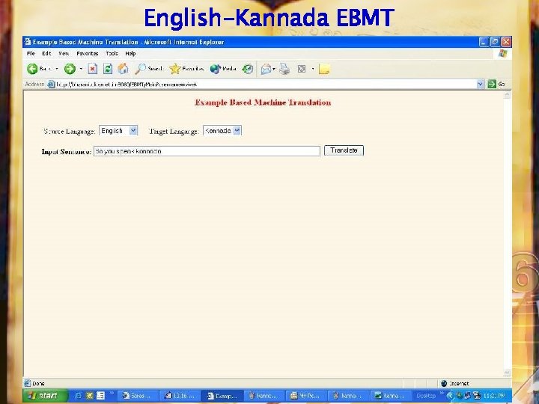Screen dimensions: 539x404
Task: Show hidden tray icons with the arrow
Action: [451, 396]
